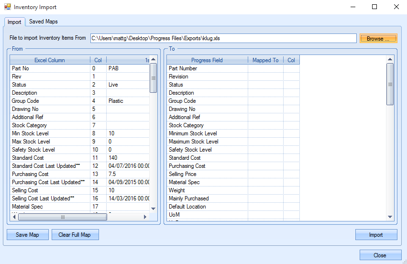The height and width of the screenshot is (264, 407).
Task: Click the From list scroll right arrow
Action: 145,217
